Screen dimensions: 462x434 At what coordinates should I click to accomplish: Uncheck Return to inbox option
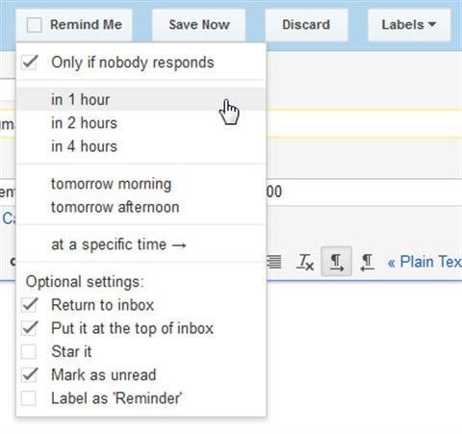(29, 305)
